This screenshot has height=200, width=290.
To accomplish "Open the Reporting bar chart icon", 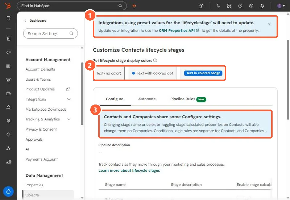I will (8, 162).
